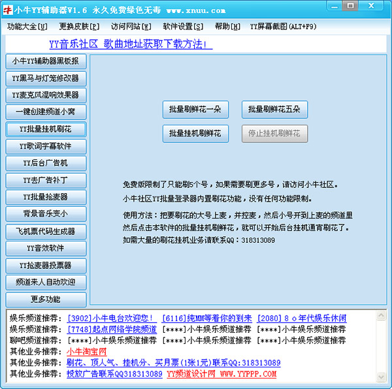Maximize the 小牛YY辅助器 window

click(x=350, y=6)
